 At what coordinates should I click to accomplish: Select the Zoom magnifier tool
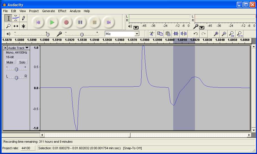point(8,26)
